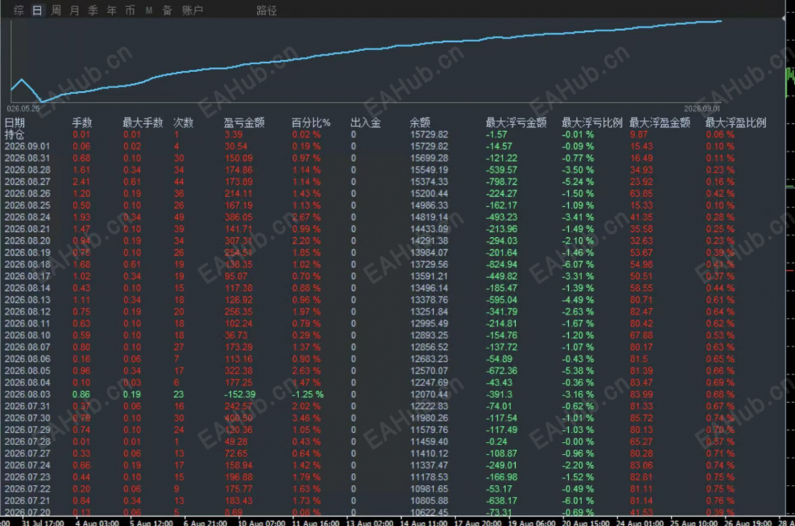
Task: Click the 3.46 % percentage cell
Action: click(x=306, y=418)
